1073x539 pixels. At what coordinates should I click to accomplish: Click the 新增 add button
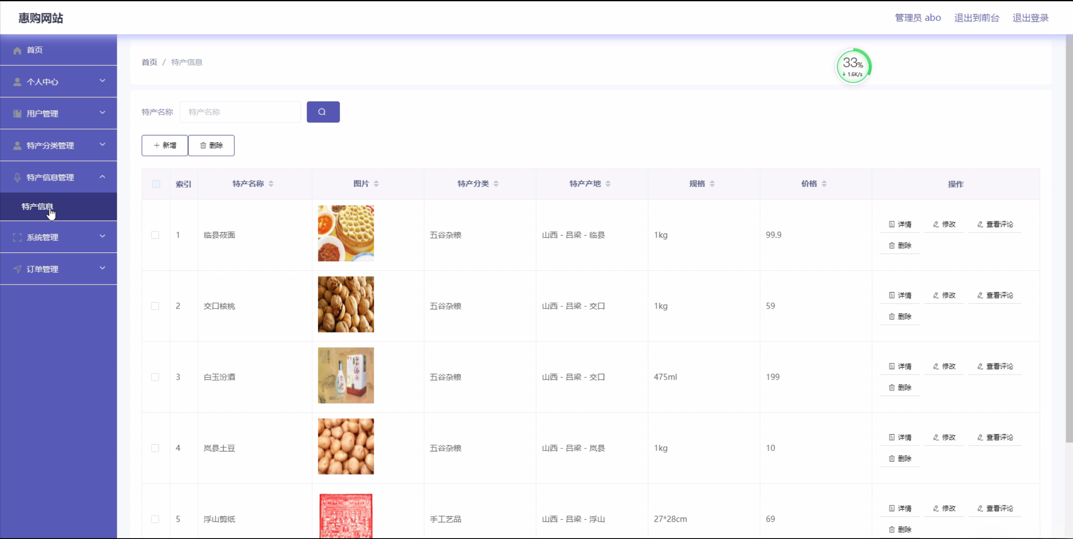tap(164, 145)
